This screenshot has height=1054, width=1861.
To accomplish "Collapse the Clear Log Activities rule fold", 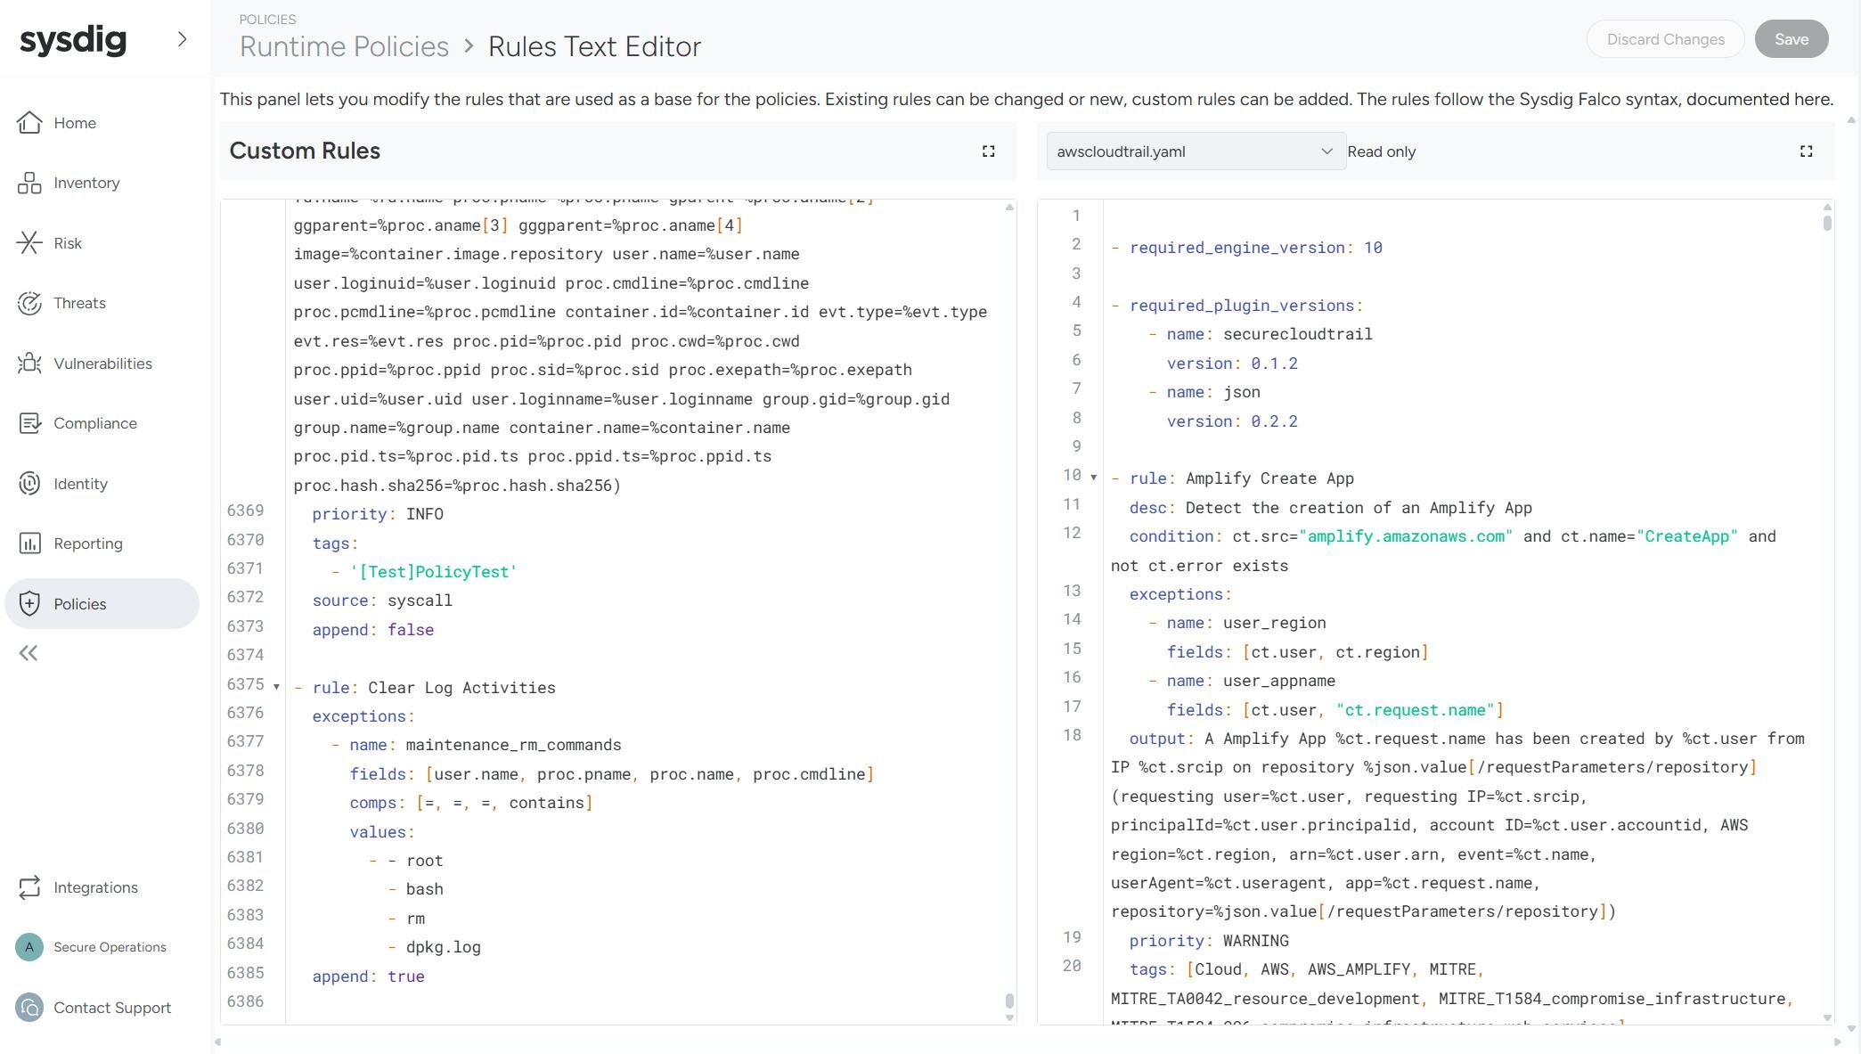I will tap(276, 686).
